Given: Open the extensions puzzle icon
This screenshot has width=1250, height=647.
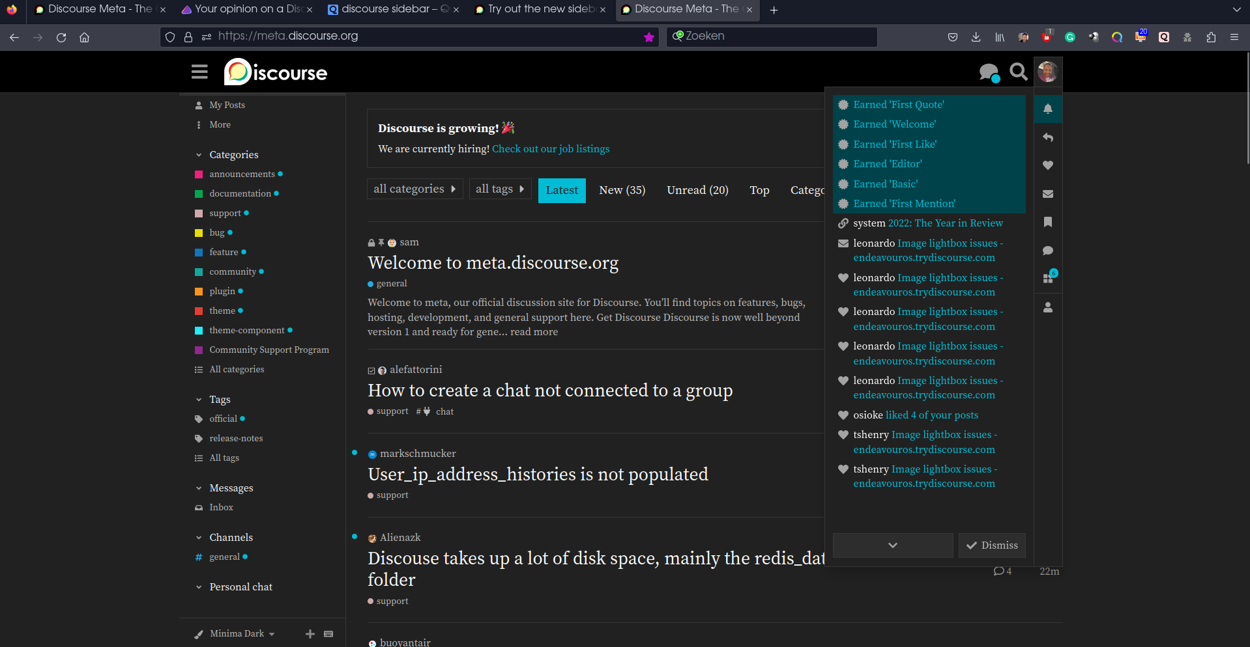Looking at the screenshot, I should click(x=1211, y=37).
